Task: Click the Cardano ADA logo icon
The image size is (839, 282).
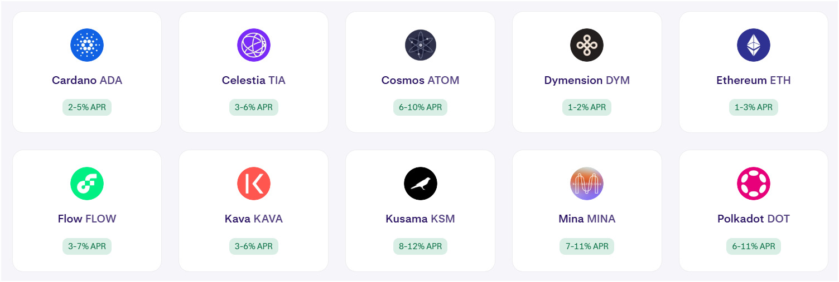Action: tap(87, 45)
